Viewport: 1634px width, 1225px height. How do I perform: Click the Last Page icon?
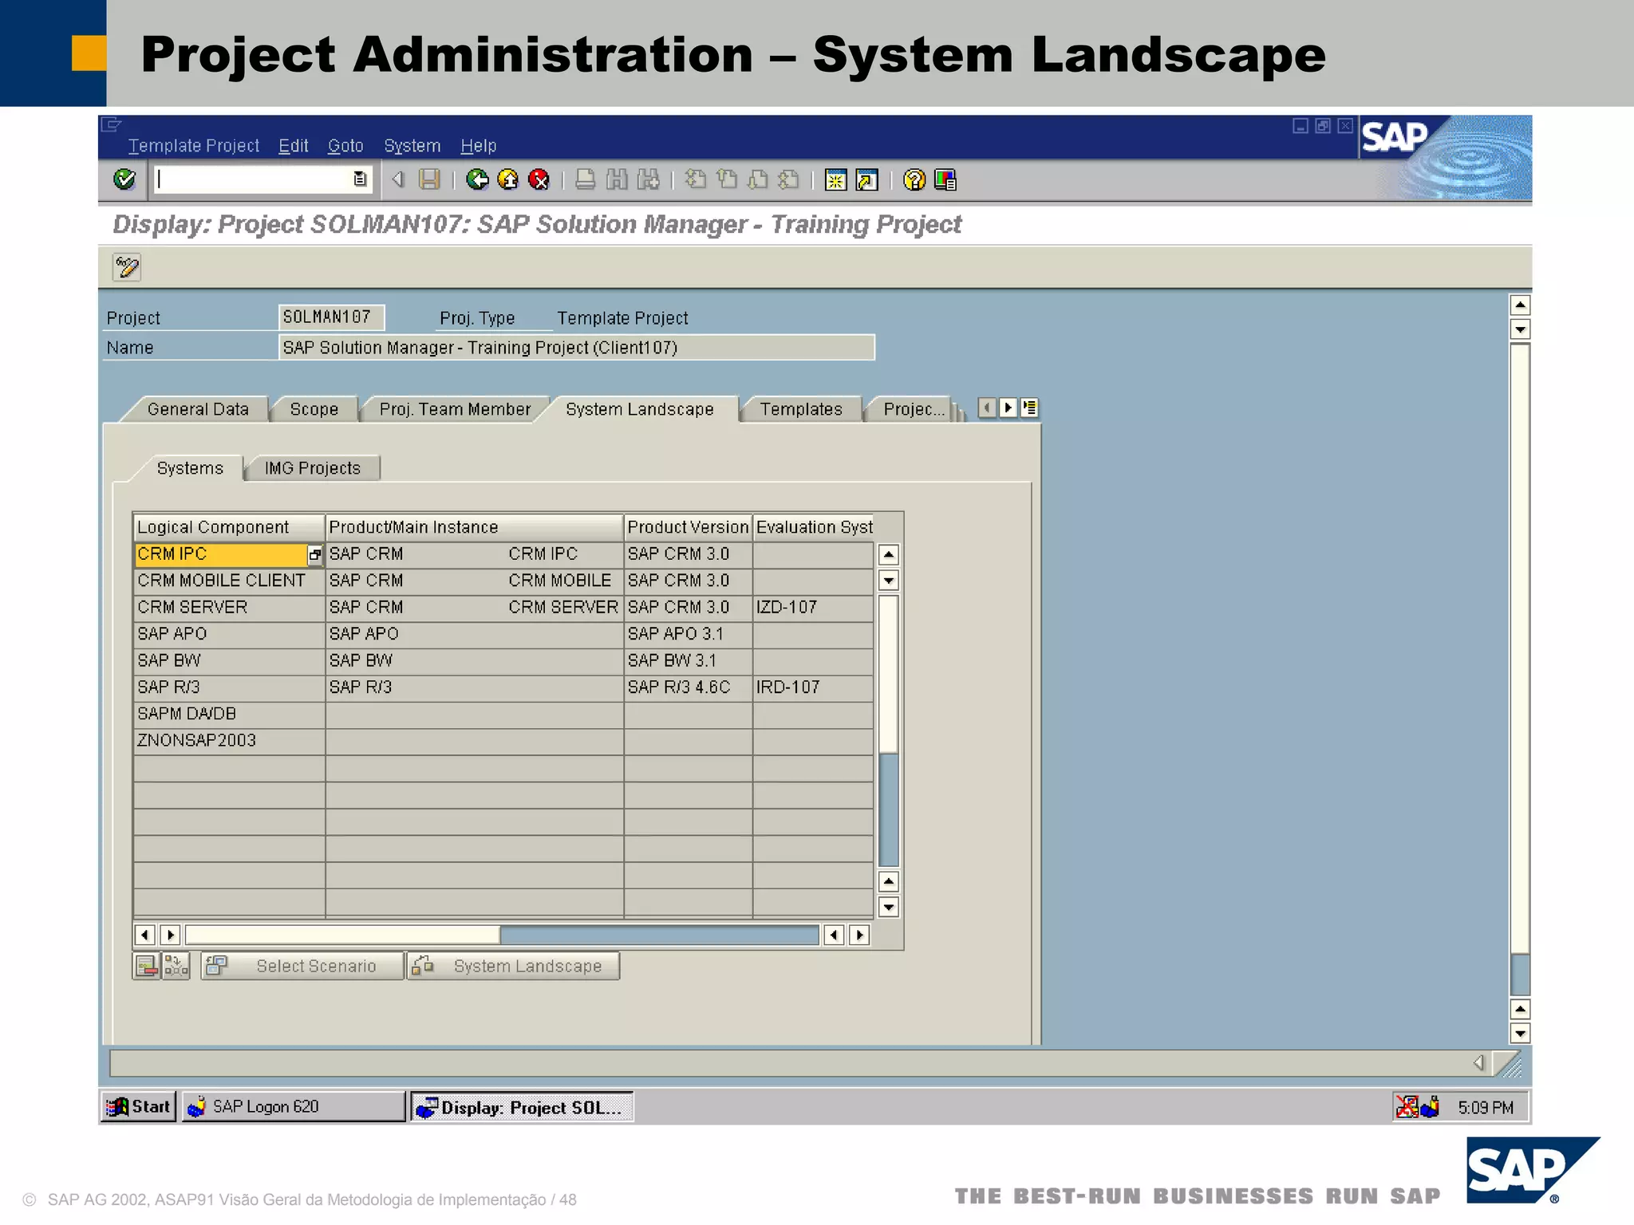(x=789, y=179)
